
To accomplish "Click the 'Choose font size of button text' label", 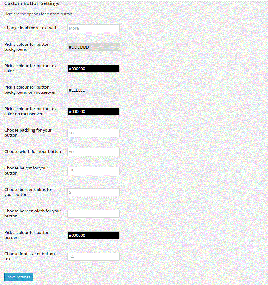I will click(29, 256).
